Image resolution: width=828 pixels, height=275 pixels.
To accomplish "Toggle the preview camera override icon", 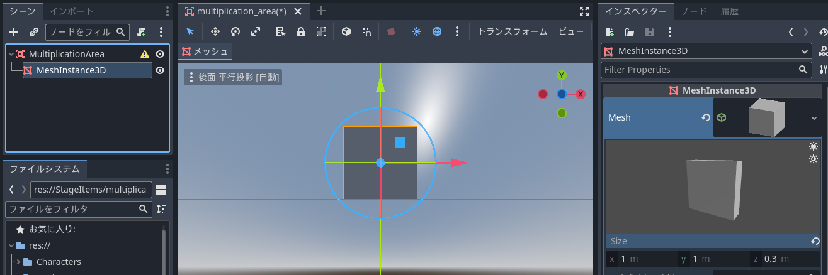I will pyautogui.click(x=391, y=31).
